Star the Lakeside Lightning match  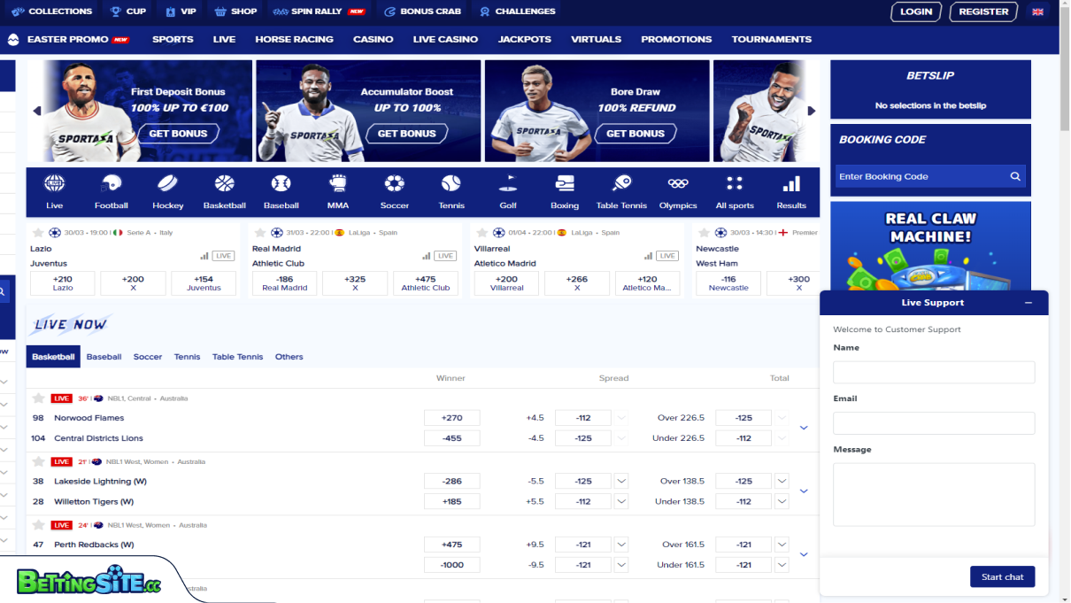[x=38, y=461]
